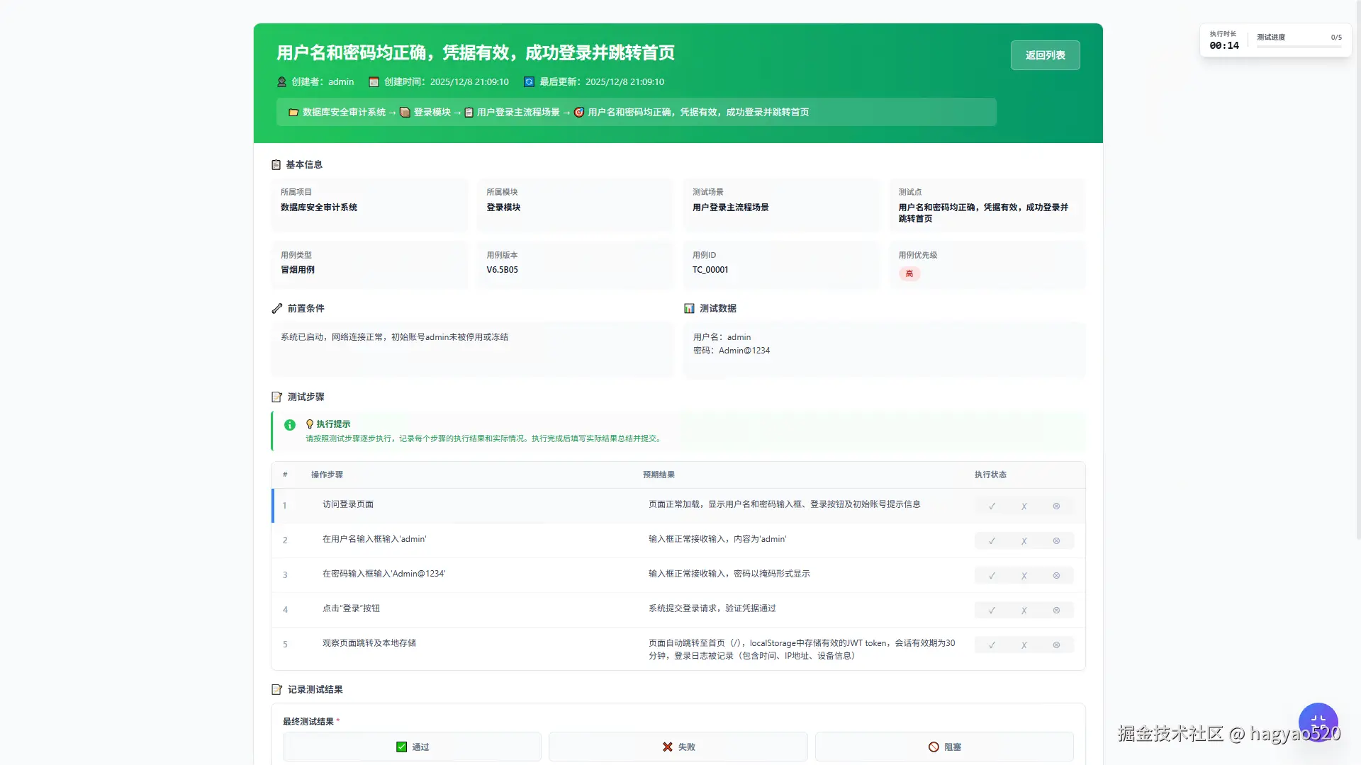1361x765 pixels.
Task: Click the 前置条件 wrench icon
Action: point(276,308)
